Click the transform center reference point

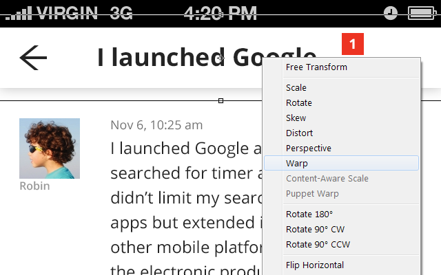pyautogui.click(x=220, y=59)
